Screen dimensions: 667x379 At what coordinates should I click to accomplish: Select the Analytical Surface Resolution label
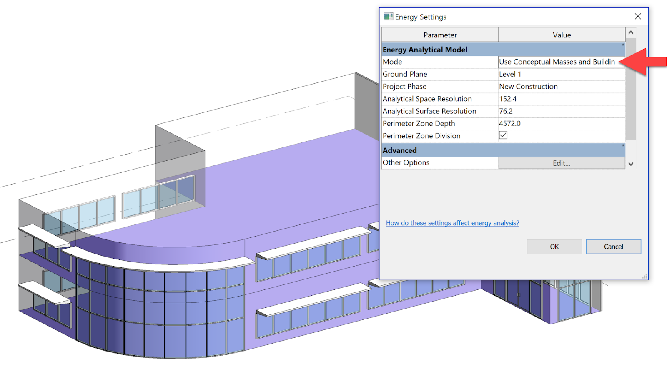click(429, 111)
